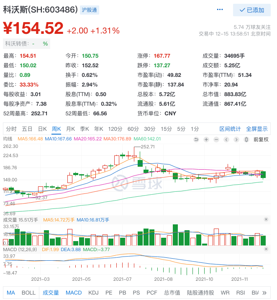Toggle the PS indicator

coord(136,292)
